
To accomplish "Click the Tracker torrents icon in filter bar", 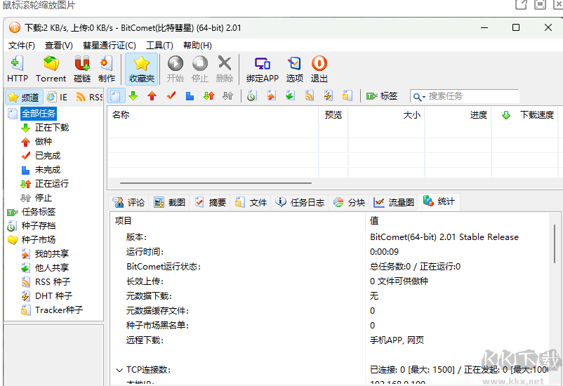I will [347, 96].
